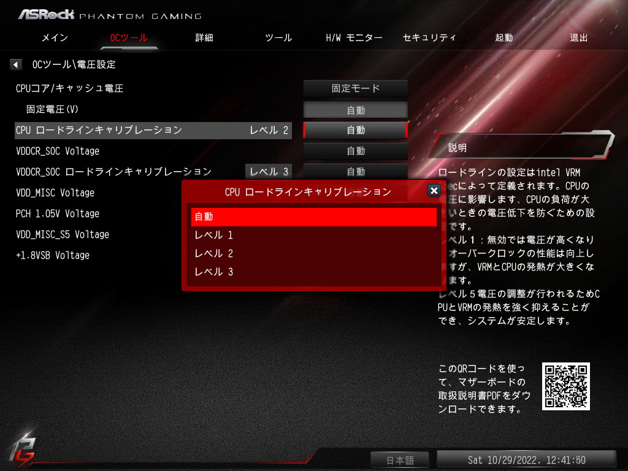
Task: Switch to the 詳細 tab
Action: (204, 37)
